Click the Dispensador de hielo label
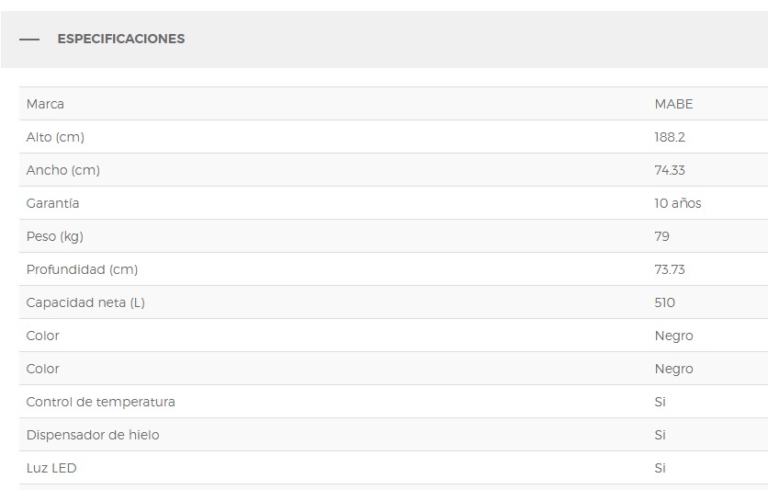 coord(92,435)
